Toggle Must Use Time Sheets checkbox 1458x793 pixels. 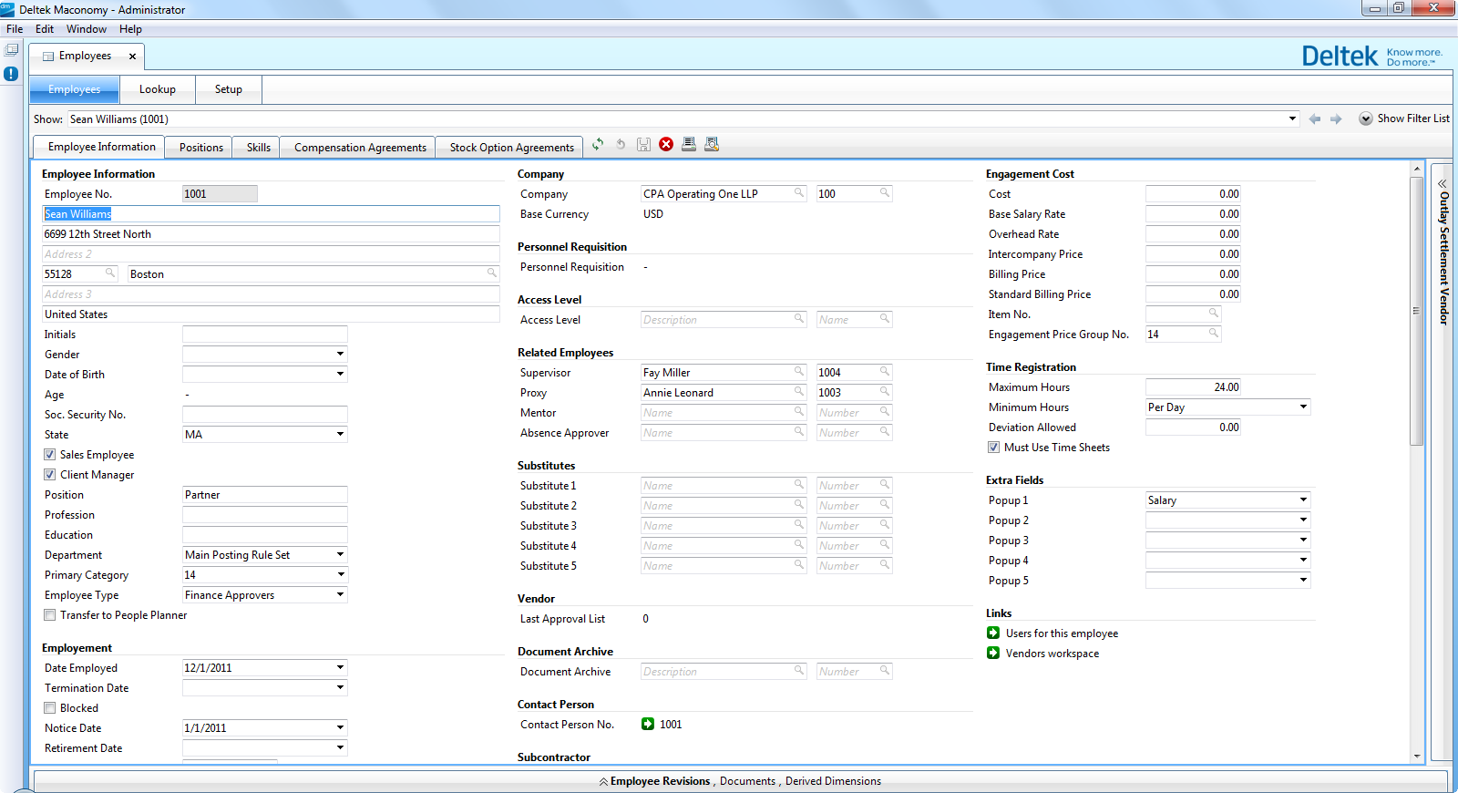[994, 448]
